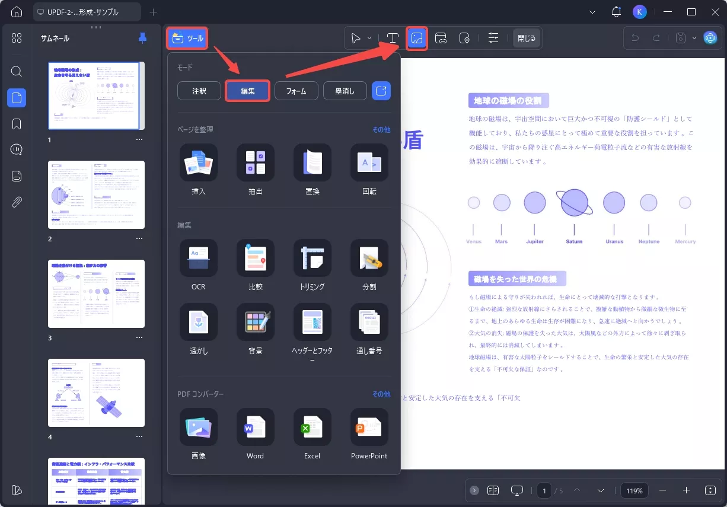727x507 pixels.
Task: Open the search panel in the left sidebar
Action: click(x=16, y=71)
